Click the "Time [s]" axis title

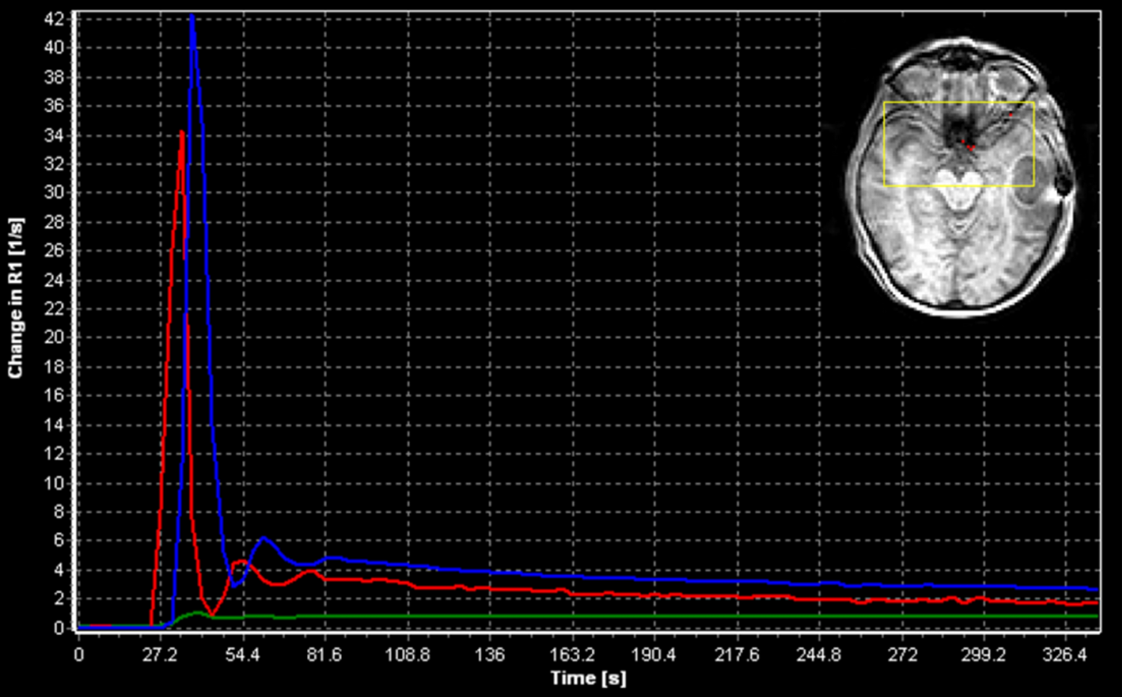(x=588, y=678)
